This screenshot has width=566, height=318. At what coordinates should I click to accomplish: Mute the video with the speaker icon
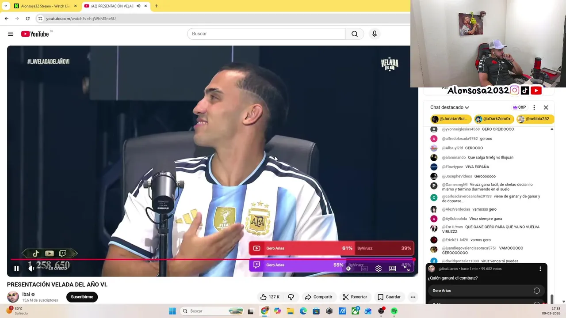(31, 268)
